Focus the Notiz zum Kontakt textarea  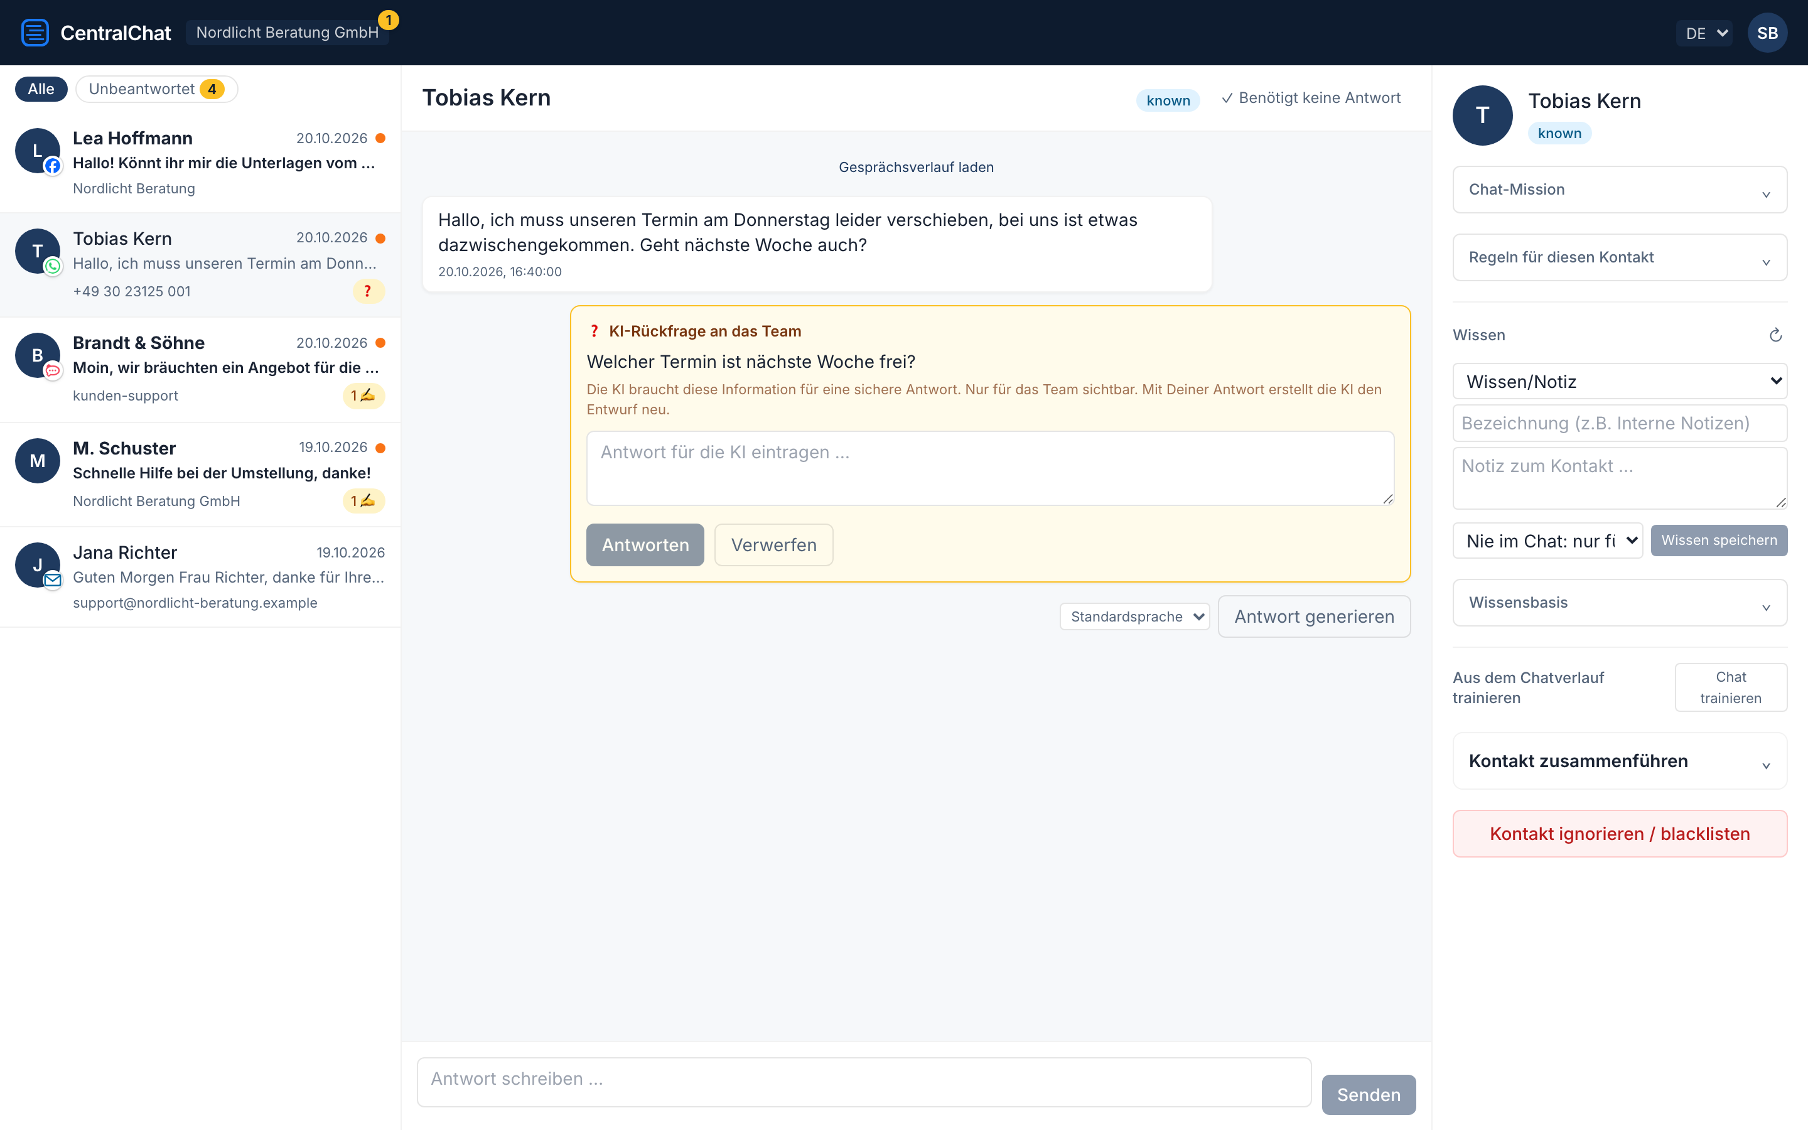[1619, 478]
